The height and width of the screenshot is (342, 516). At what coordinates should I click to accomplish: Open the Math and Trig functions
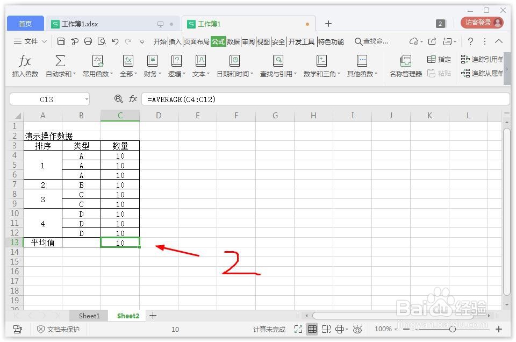coord(321,66)
